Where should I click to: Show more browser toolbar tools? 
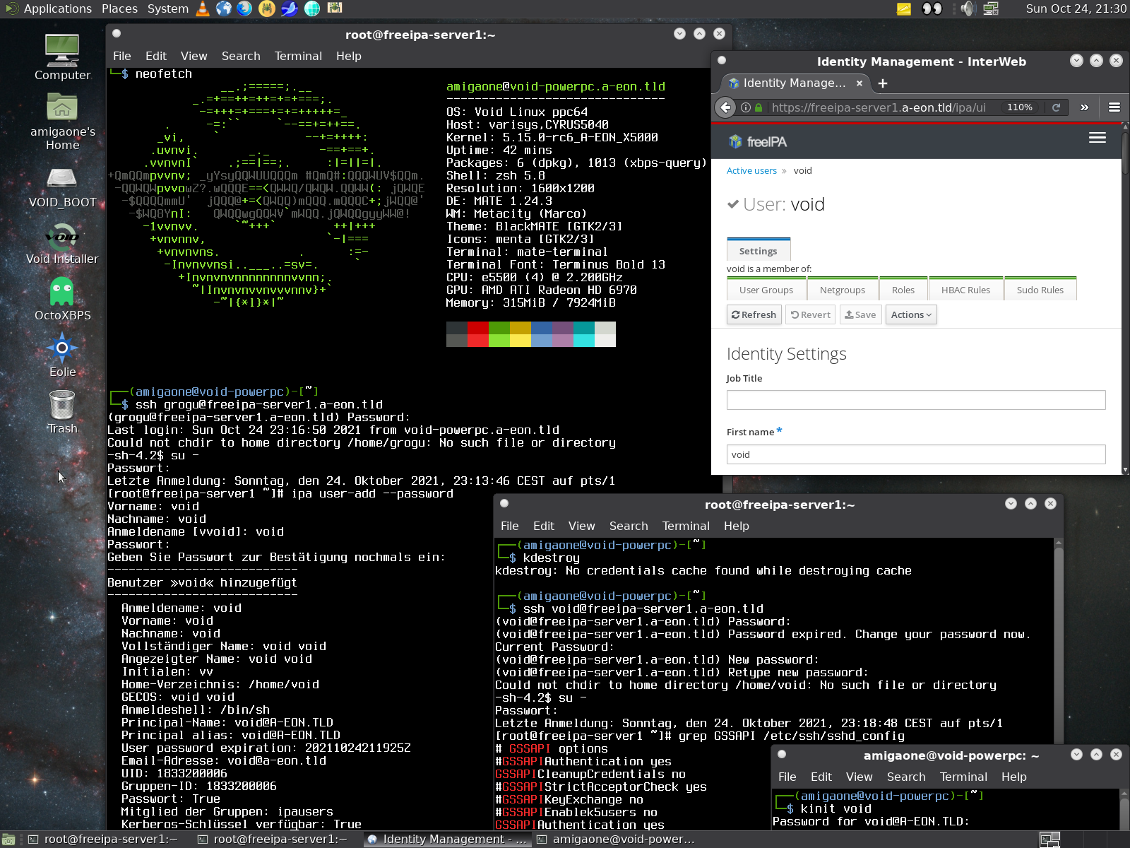(1084, 107)
